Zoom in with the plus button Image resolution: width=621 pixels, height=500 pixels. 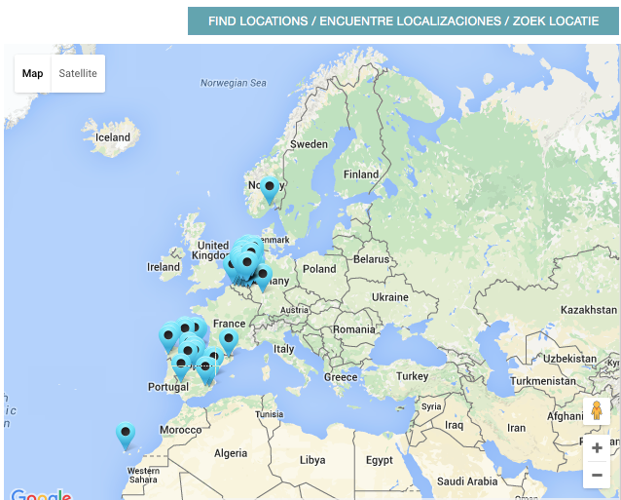click(597, 448)
